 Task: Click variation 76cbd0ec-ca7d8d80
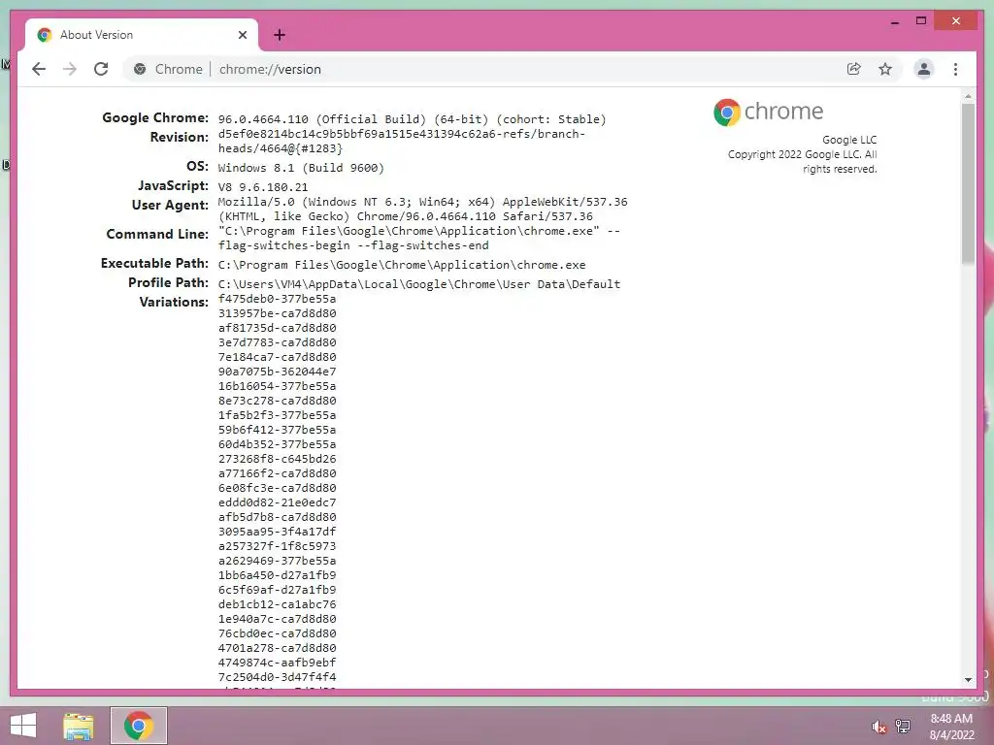tap(277, 634)
